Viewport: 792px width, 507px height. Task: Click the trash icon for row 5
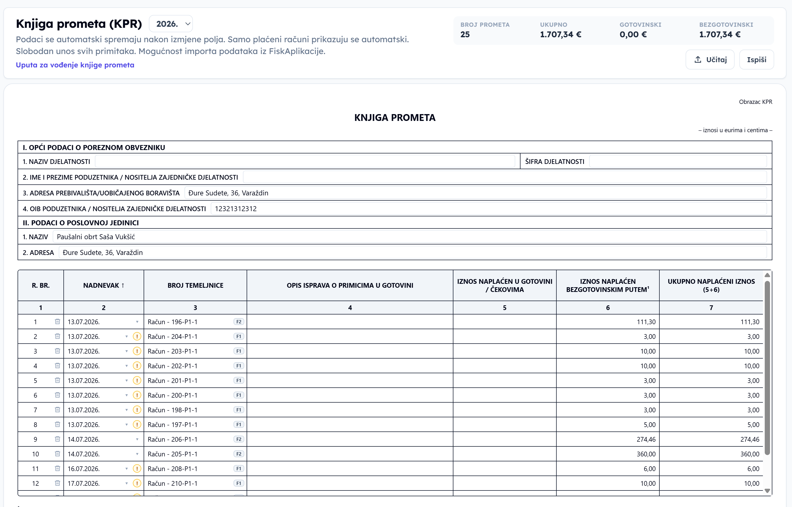[58, 380]
